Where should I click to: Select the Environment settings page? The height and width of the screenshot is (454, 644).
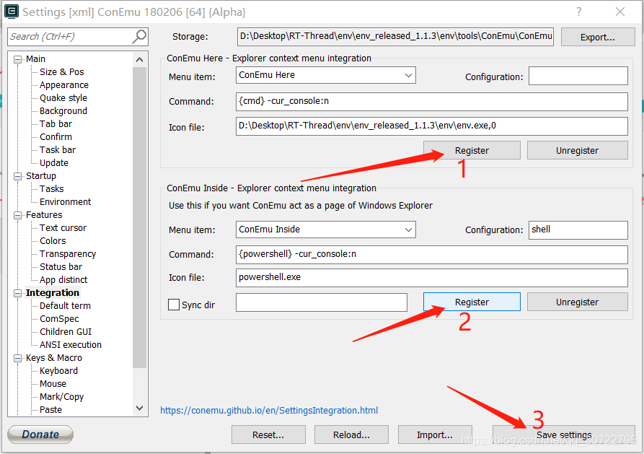coord(66,202)
